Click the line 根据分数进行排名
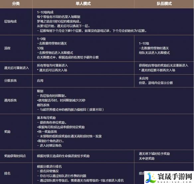 pyautogui.click(x=49, y=166)
